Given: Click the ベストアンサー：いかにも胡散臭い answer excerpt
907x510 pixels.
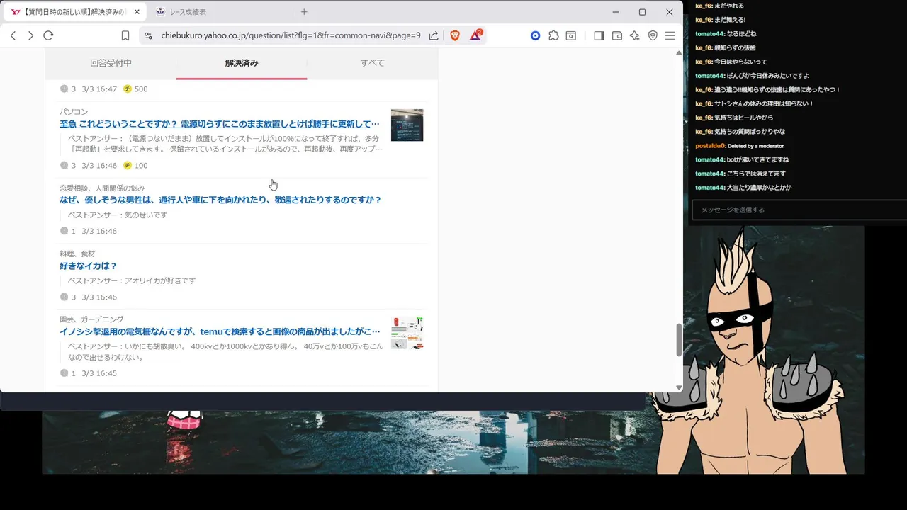Looking at the screenshot, I should [225, 352].
